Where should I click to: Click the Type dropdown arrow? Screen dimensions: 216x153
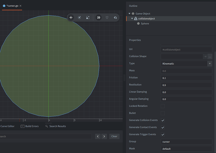click(210, 64)
